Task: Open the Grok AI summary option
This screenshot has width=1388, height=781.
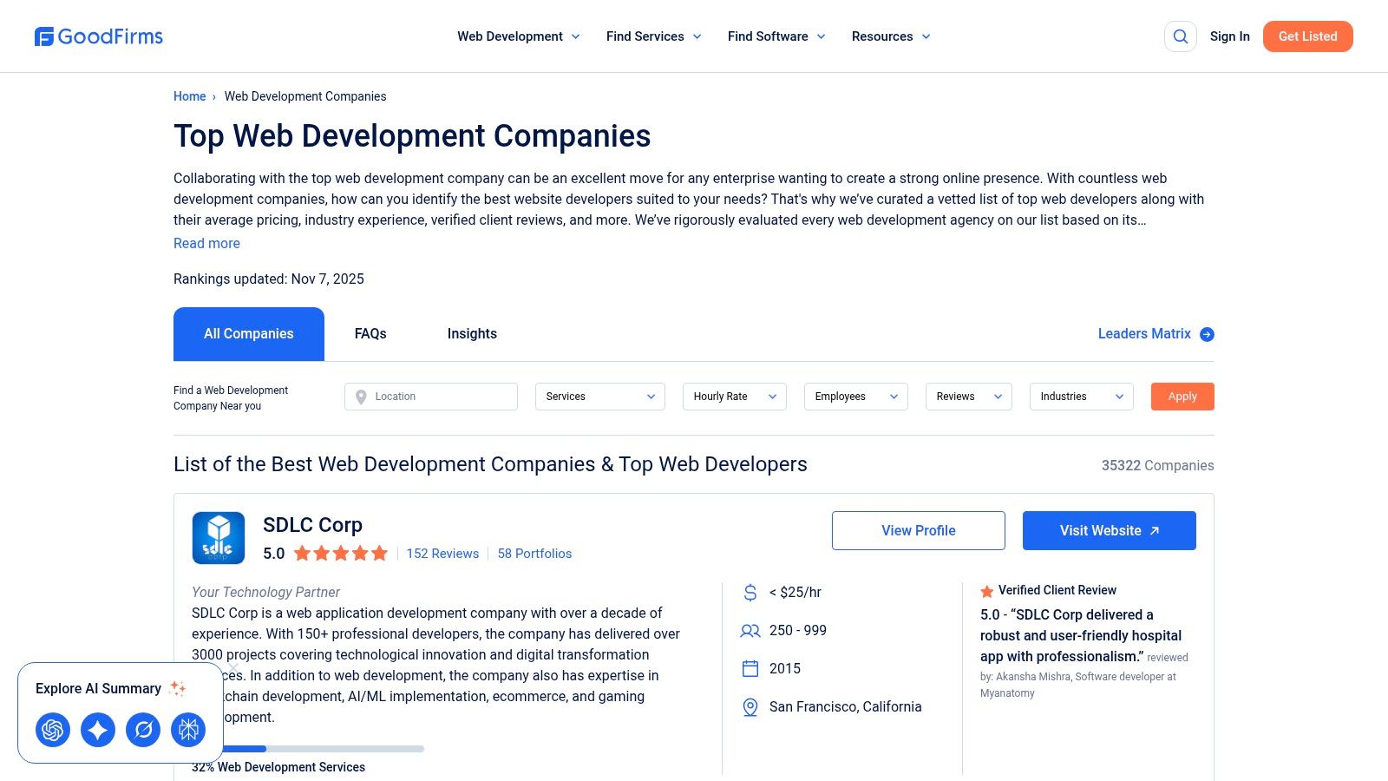Action: (188, 730)
